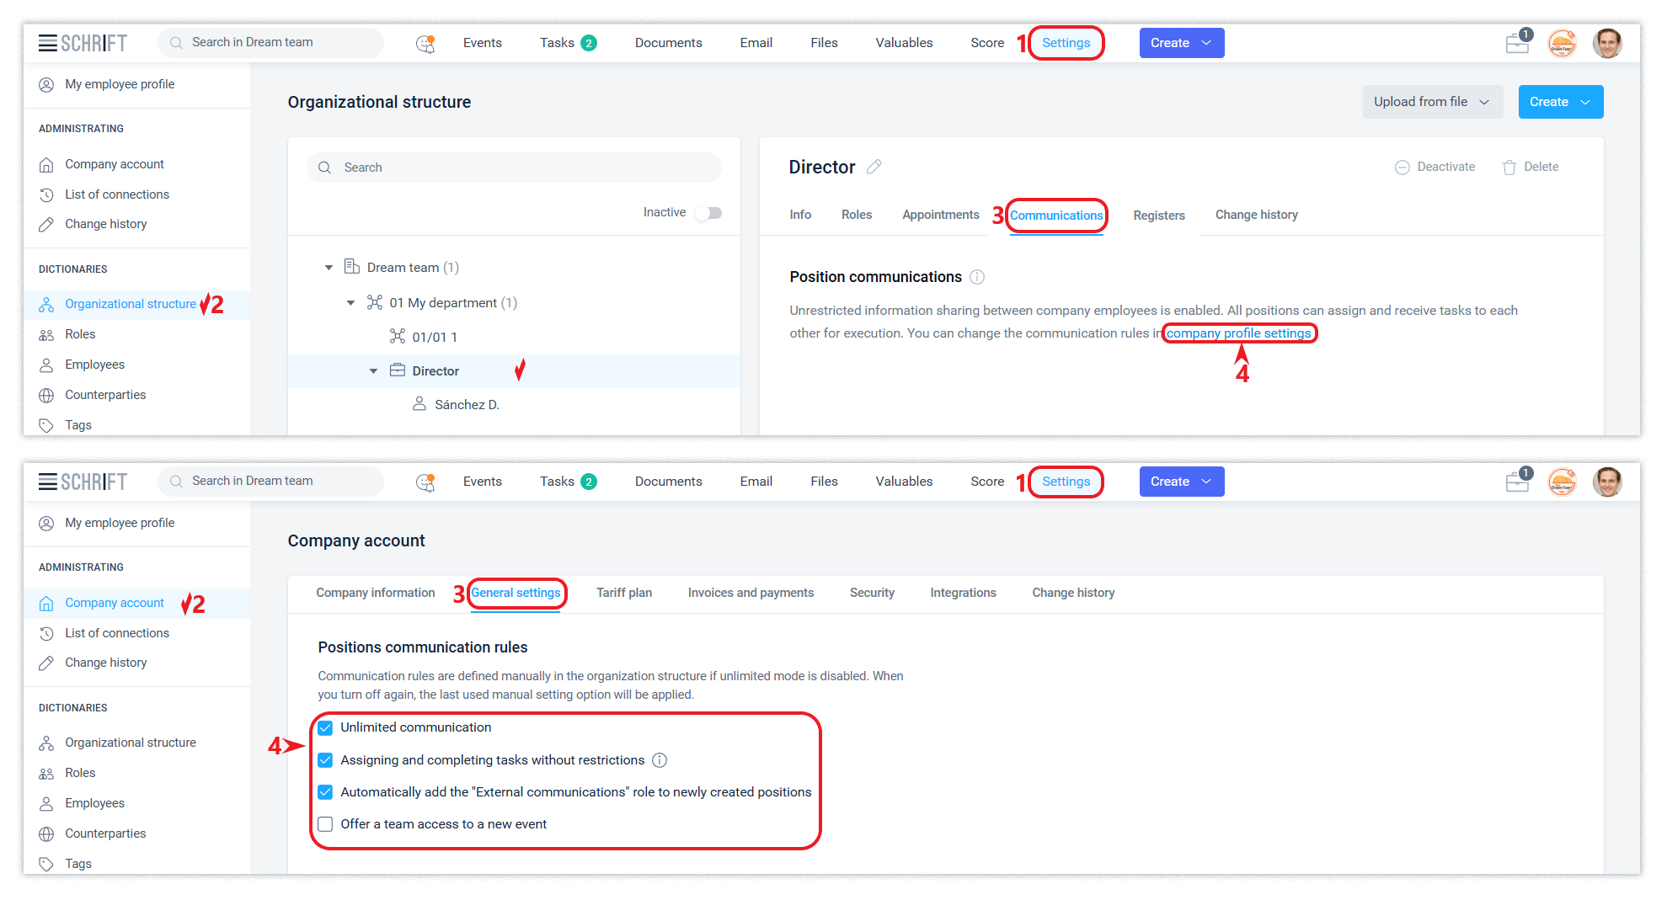Uncheck Automatically add External communications role checkbox
The height and width of the screenshot is (900, 1667).
click(325, 792)
